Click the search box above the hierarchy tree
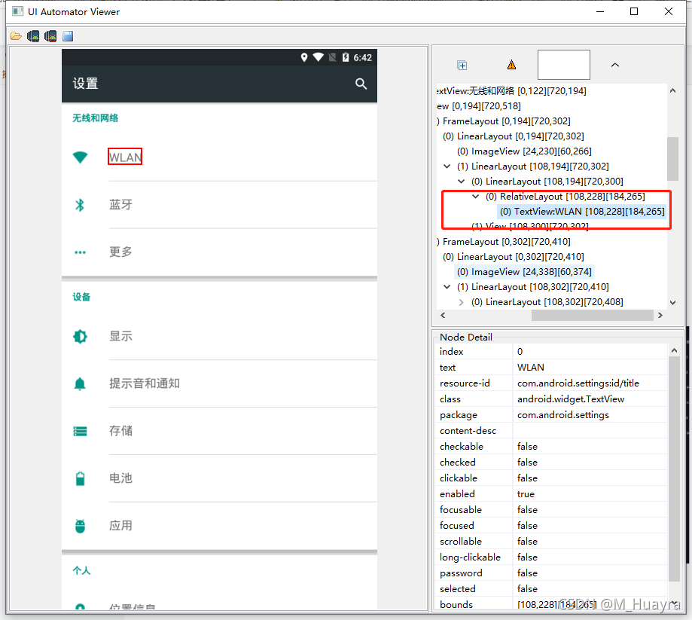 pyautogui.click(x=563, y=65)
